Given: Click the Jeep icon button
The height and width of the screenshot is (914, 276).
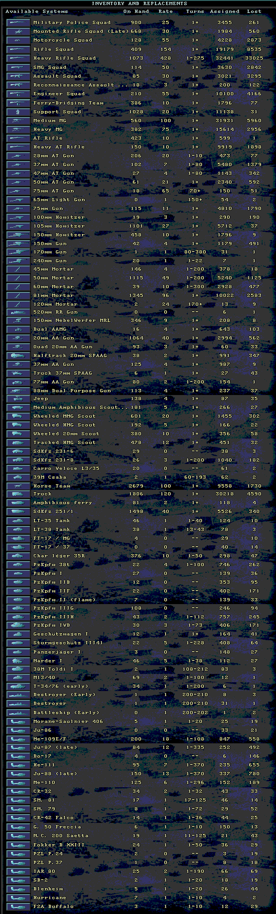Looking at the screenshot, I should 18,398.
